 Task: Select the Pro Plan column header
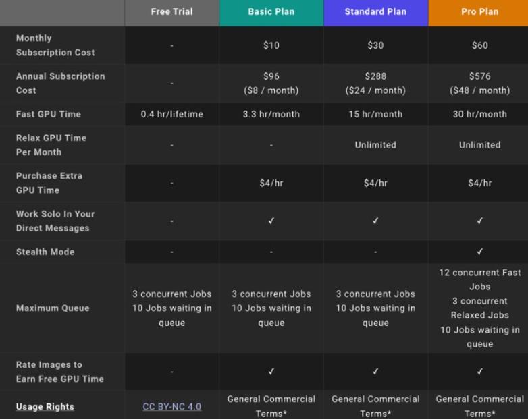point(480,11)
